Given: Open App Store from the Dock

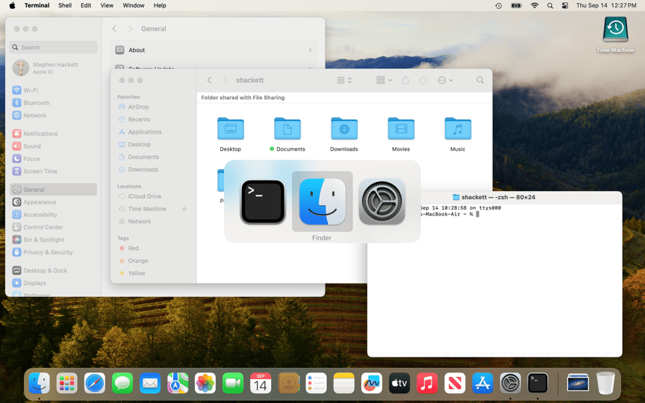Looking at the screenshot, I should (x=482, y=384).
